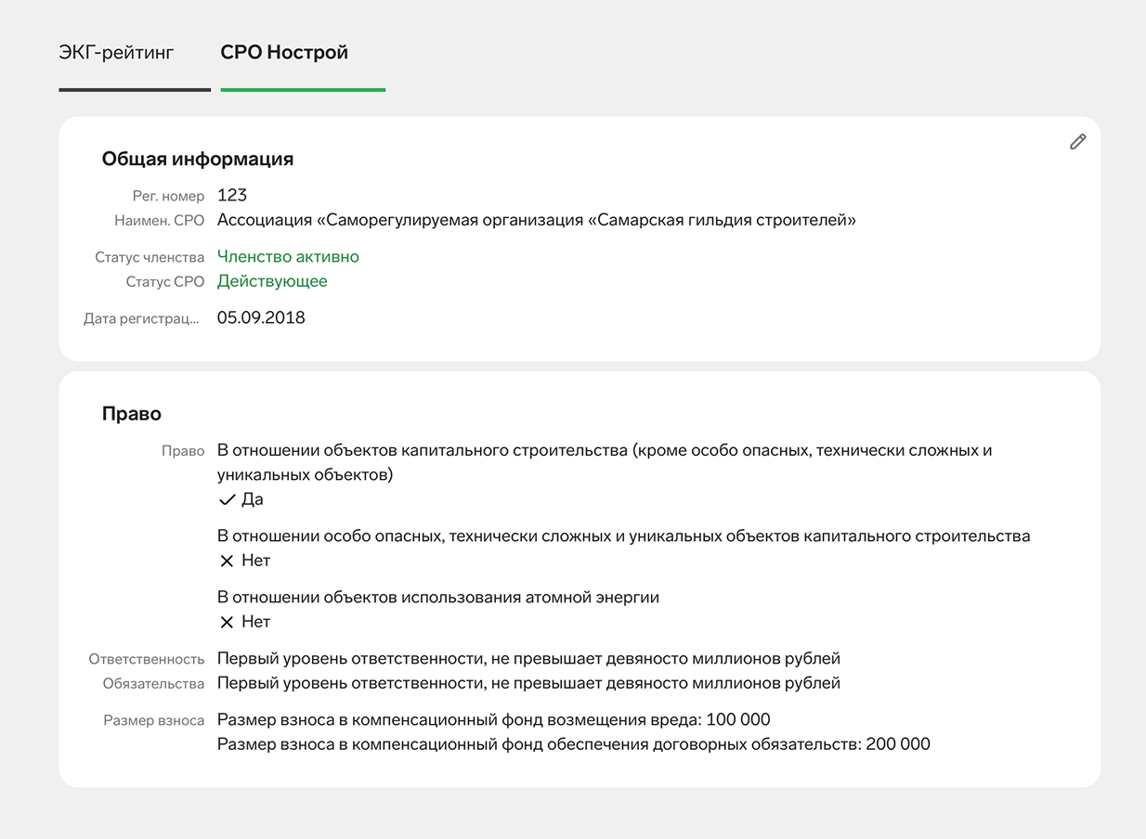The width and height of the screenshot is (1146, 839).
Task: Click the Статус членства label
Action: [150, 258]
